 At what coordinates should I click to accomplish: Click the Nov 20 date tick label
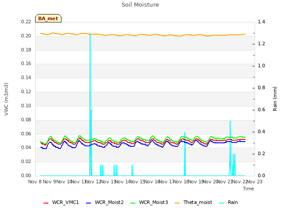[x=211, y=182]
